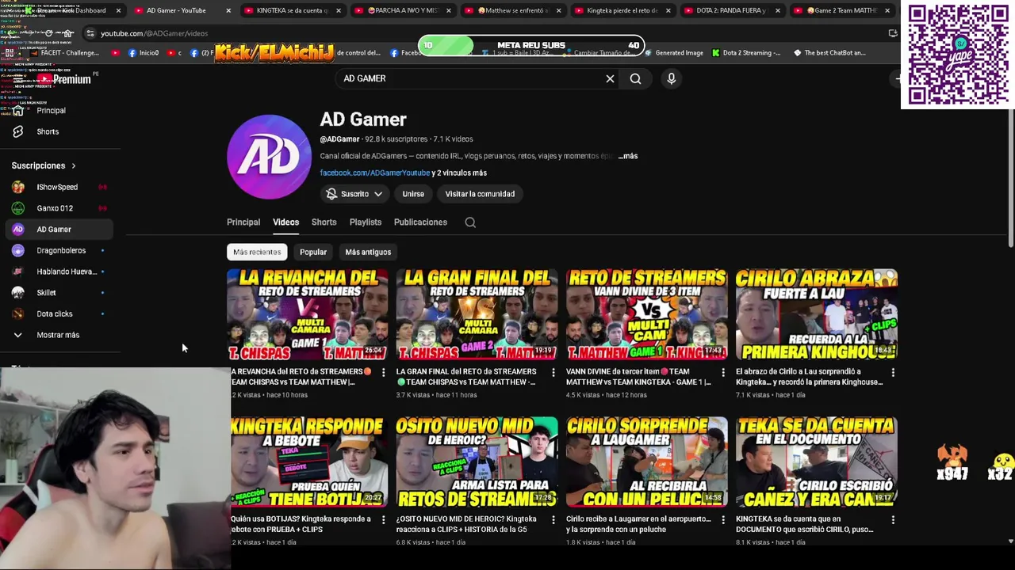
Task: Expand the Suscripciones section chevron
Action: pyautogui.click(x=74, y=165)
